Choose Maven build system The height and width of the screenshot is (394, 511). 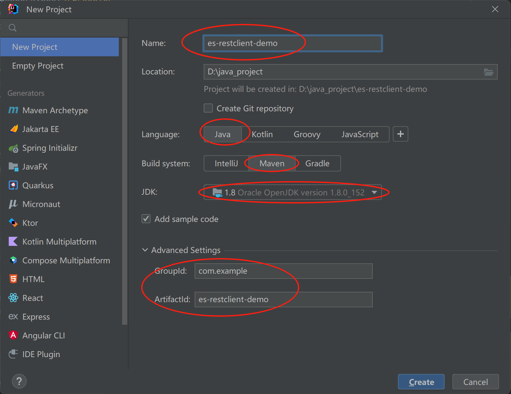(272, 163)
